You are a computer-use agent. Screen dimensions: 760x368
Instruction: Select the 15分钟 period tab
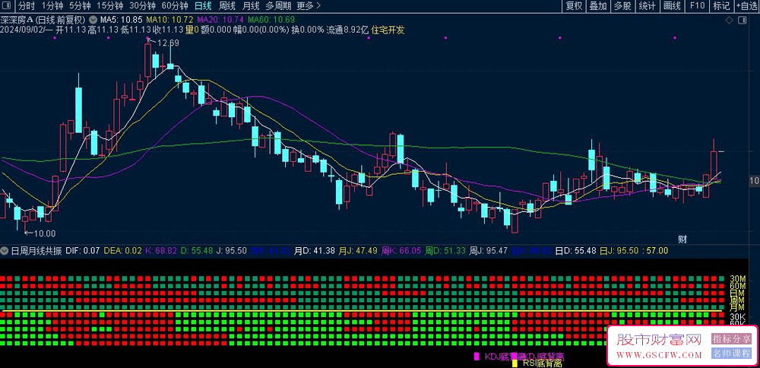click(110, 6)
